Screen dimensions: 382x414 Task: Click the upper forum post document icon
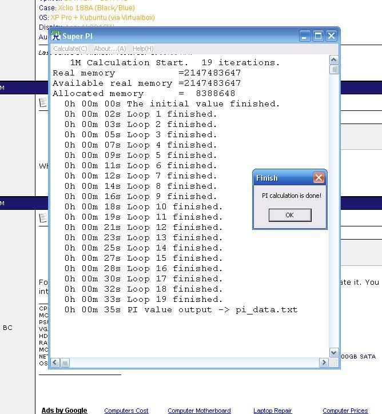[43, 102]
